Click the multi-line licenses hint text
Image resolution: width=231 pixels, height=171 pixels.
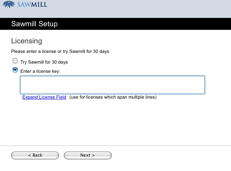click(x=113, y=97)
